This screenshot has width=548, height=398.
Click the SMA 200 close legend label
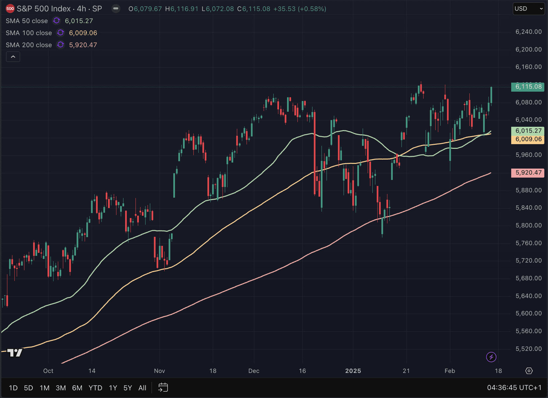tap(29, 45)
